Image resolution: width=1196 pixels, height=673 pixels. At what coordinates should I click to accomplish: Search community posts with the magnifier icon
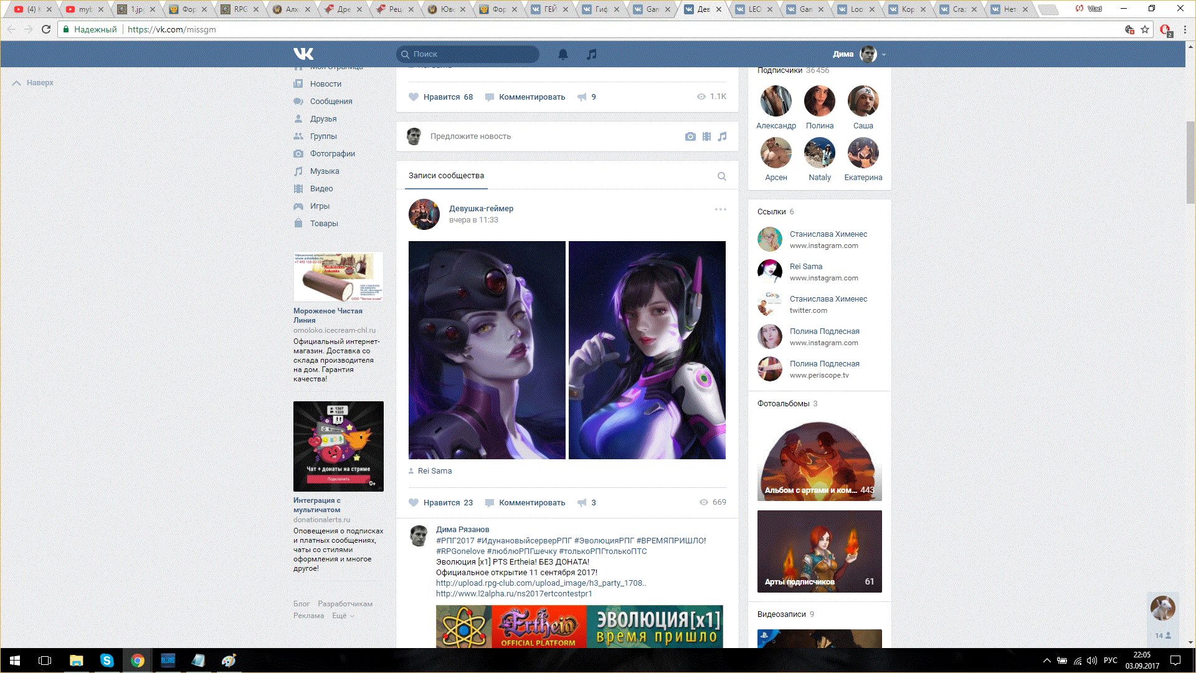coord(722,176)
